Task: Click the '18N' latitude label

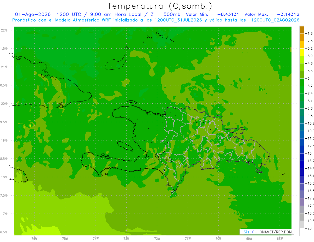Action: [x=4, y=177]
